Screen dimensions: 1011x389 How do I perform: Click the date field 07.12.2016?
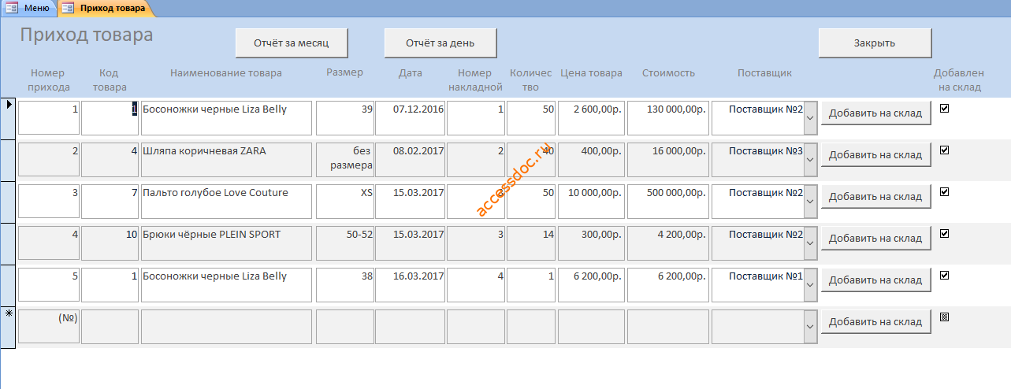click(410, 117)
